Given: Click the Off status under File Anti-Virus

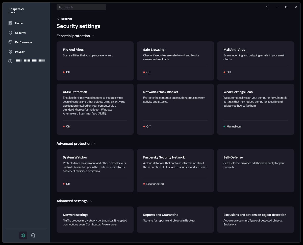Looking at the screenshot, I should 68,72.
